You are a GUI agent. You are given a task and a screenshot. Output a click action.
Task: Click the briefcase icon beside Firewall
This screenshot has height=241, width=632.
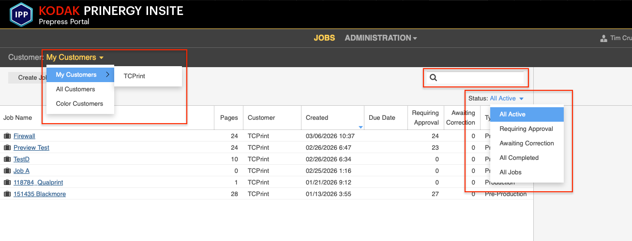(x=7, y=136)
